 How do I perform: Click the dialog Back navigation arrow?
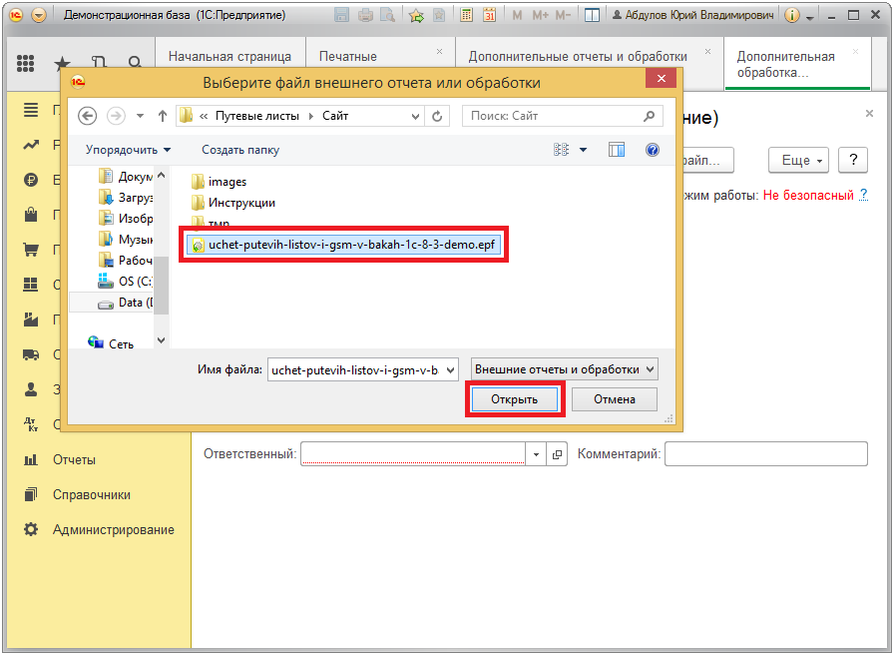(87, 116)
